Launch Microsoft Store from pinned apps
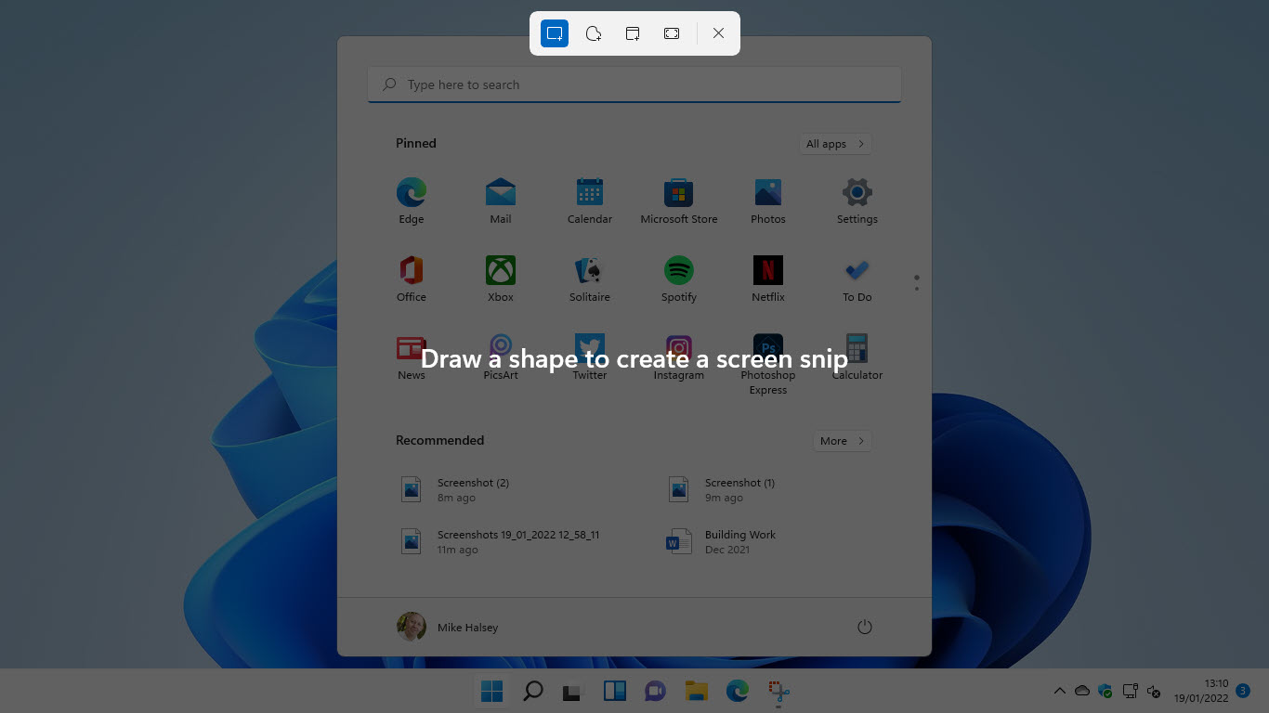The image size is (1269, 713). (x=678, y=201)
